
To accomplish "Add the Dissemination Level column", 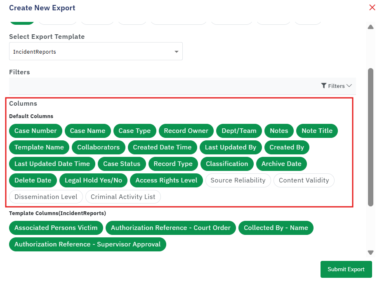I will click(46, 197).
